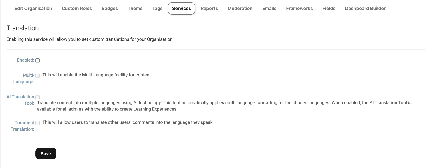
Task: Click the 'Enabling this service will allow' description
Action: tap(90, 39)
